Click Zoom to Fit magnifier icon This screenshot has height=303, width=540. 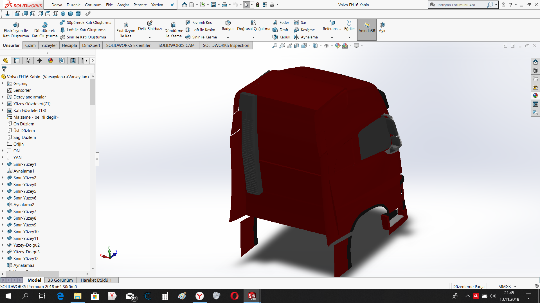point(275,46)
